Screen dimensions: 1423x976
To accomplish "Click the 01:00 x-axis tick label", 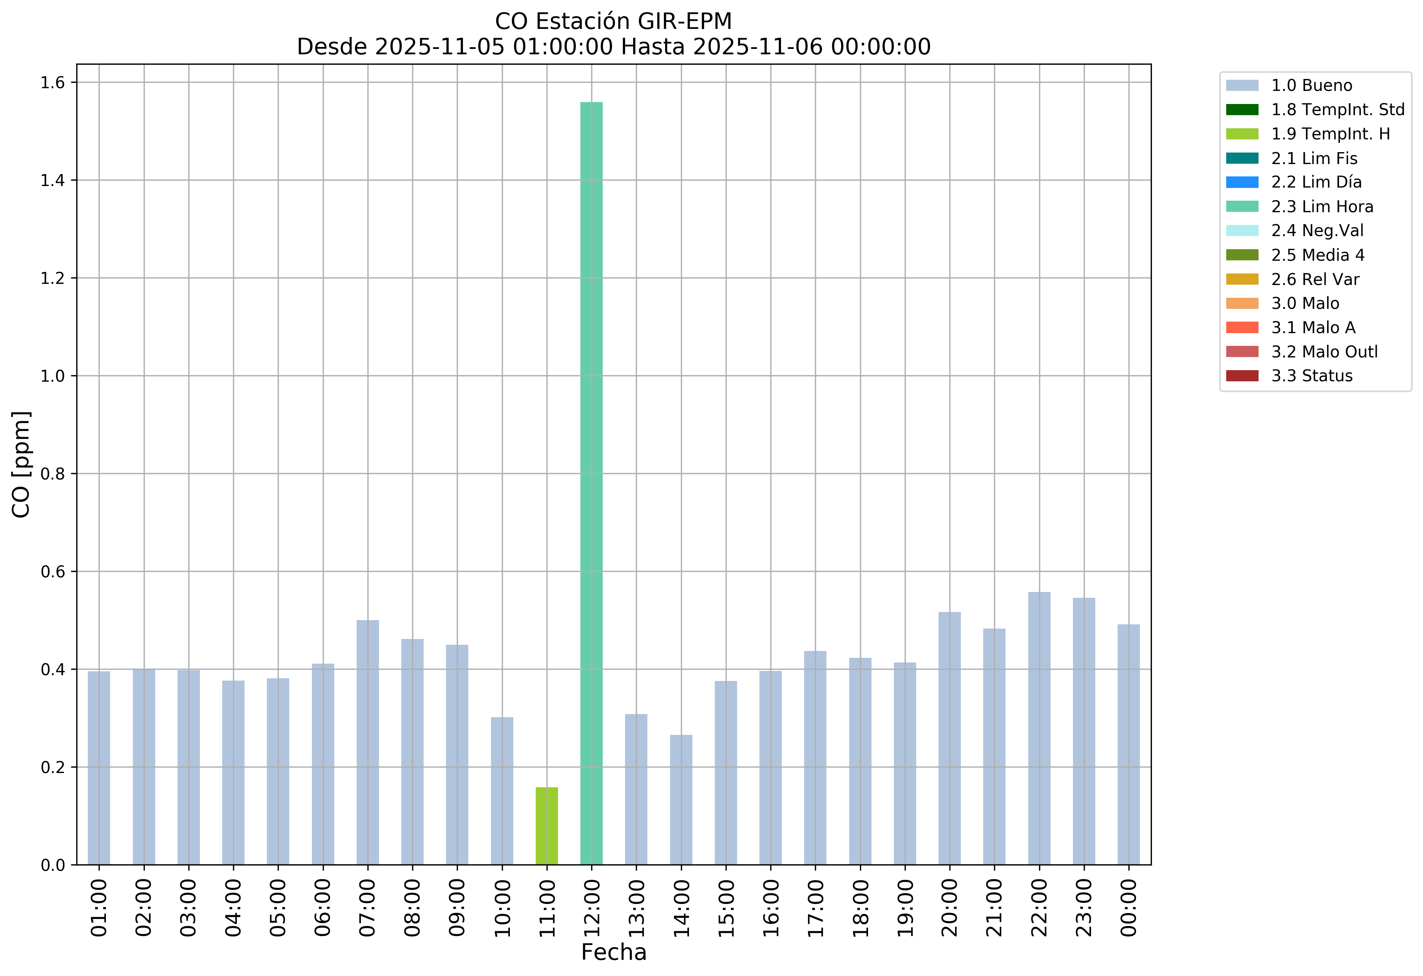I will (x=99, y=907).
